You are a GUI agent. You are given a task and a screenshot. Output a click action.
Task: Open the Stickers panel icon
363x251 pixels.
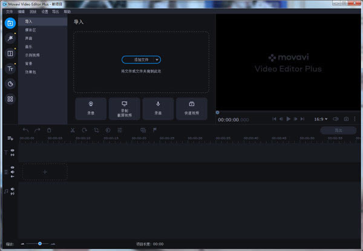point(10,84)
